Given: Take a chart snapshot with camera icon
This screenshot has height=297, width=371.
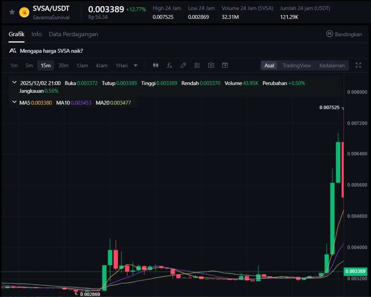Looking at the screenshot, I should coord(211,65).
